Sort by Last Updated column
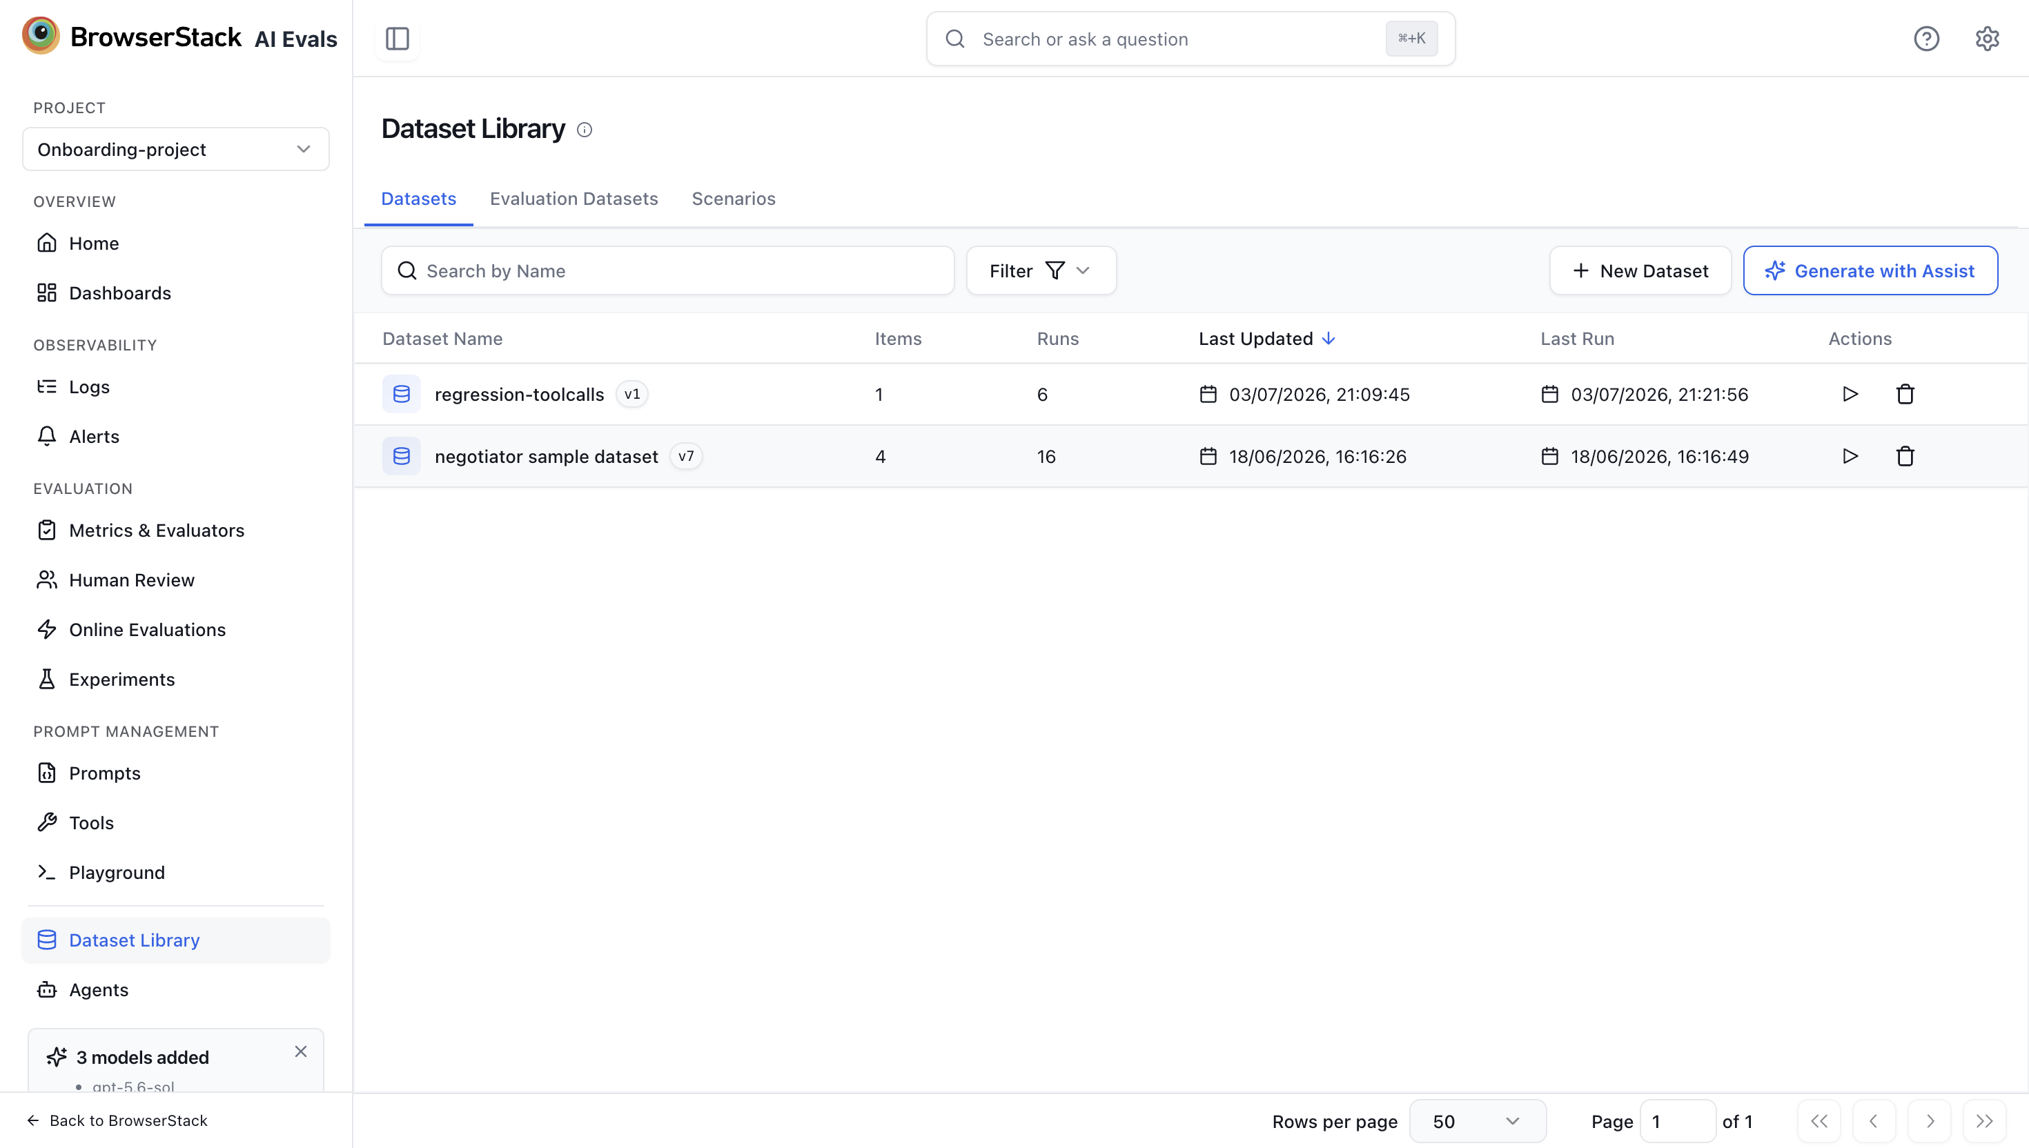 [x=1266, y=339]
